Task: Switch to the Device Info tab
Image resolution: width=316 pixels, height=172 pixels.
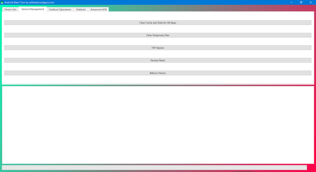Action: (10, 10)
